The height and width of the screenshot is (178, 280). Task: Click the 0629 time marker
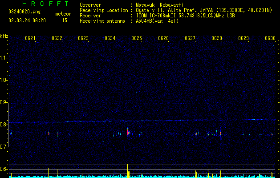pyautogui.click(x=243, y=38)
